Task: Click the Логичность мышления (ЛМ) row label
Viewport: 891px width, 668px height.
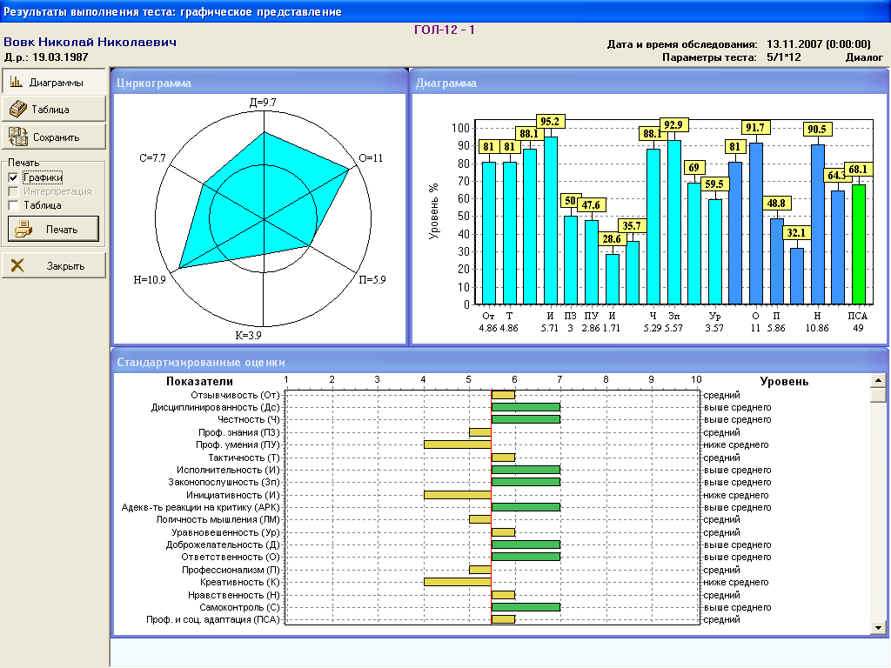Action: pyautogui.click(x=218, y=519)
